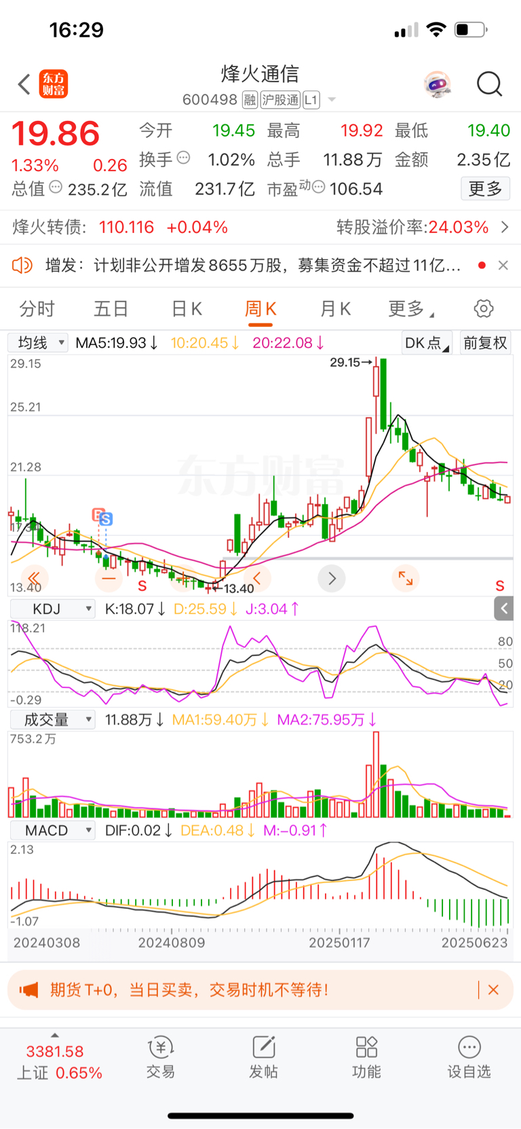Tap the futures promo megaphone icon
521x1129 pixels.
click(x=28, y=990)
